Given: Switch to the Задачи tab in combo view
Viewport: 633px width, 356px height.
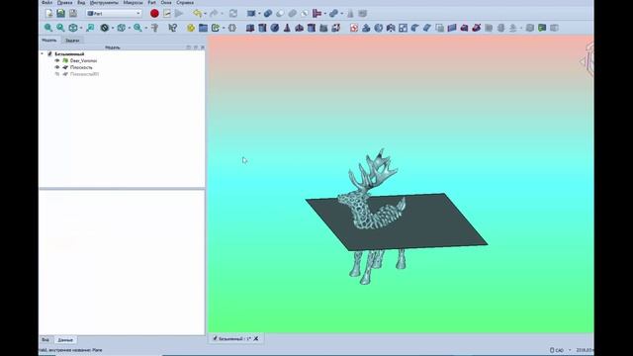Looking at the screenshot, I should point(72,41).
